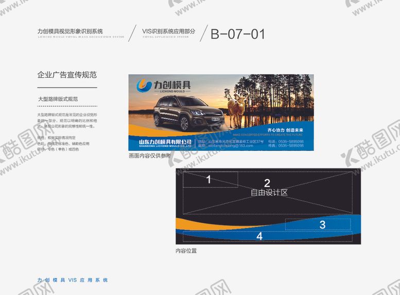Click the '印刷' printing specification line
This screenshot has width=400, height=295.
coord(58,149)
